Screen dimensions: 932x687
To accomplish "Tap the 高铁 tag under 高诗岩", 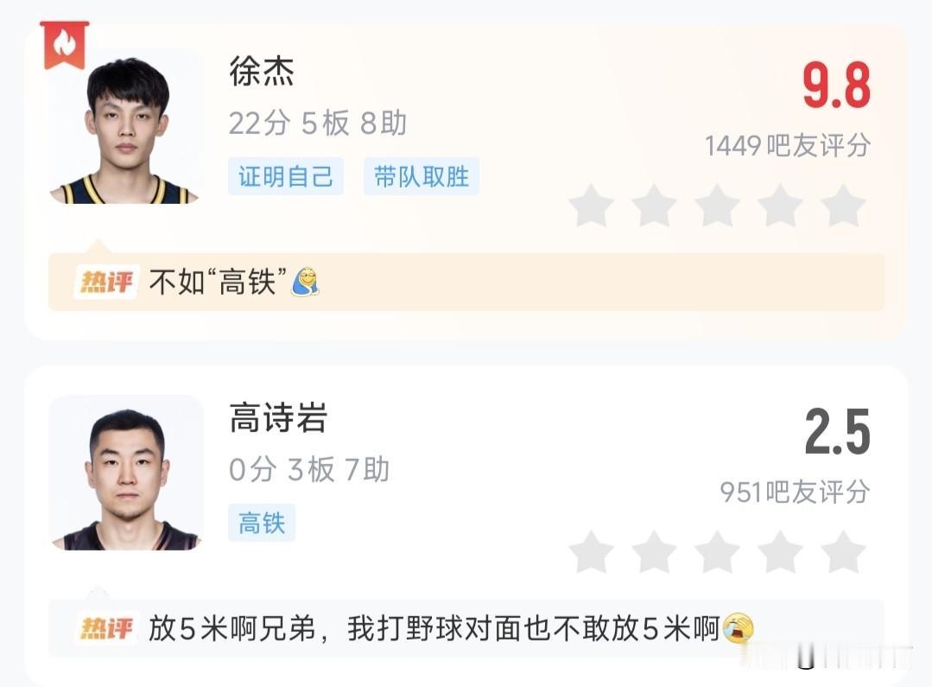I will tap(262, 523).
